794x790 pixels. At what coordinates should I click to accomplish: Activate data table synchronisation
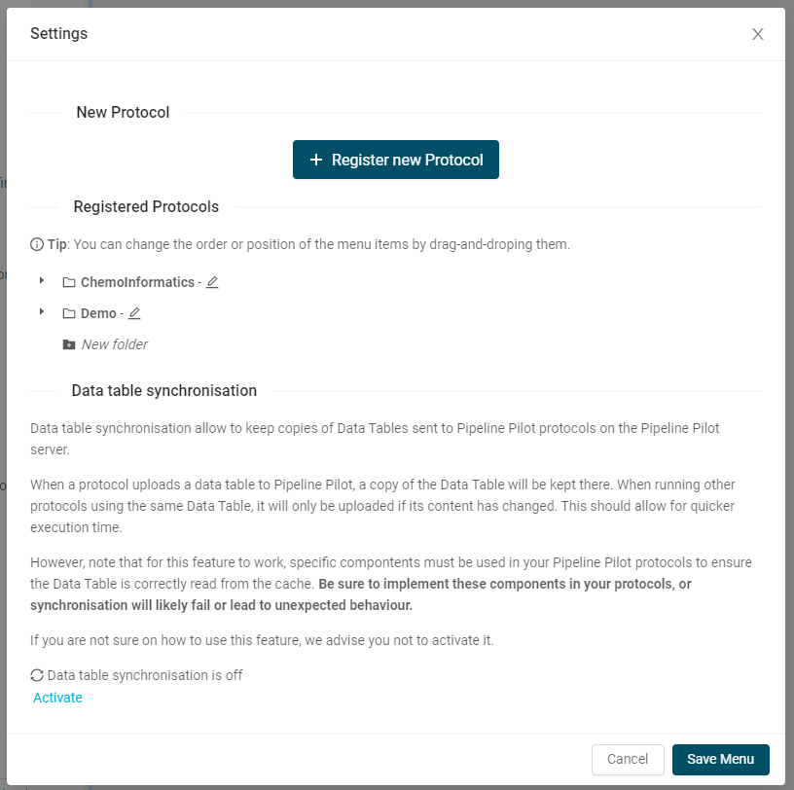click(57, 698)
